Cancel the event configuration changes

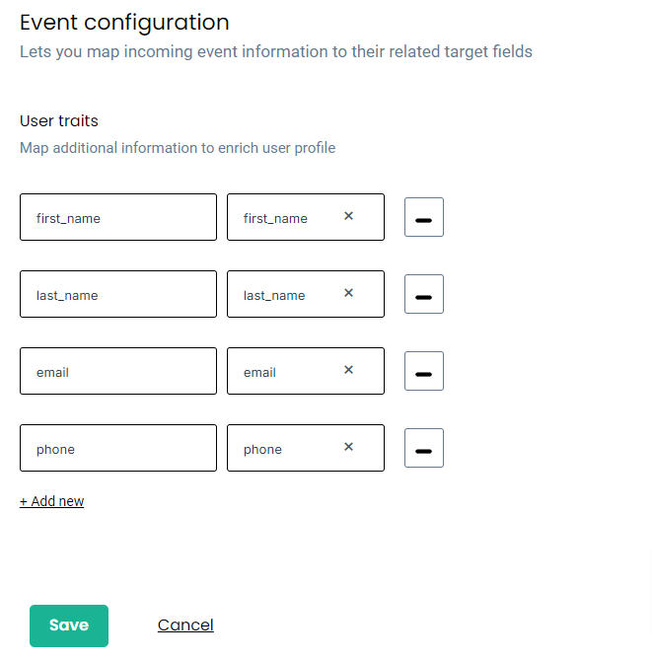point(185,625)
